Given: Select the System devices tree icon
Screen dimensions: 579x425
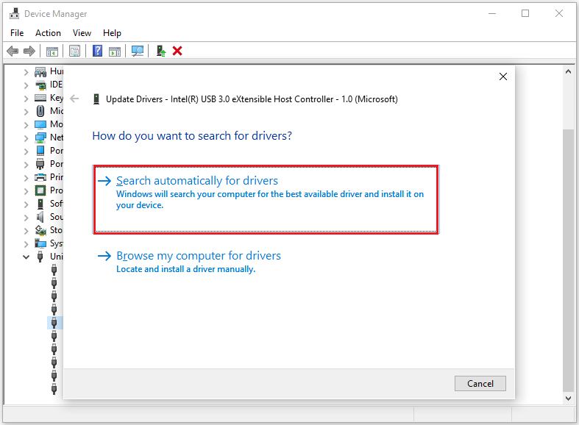Looking at the screenshot, I should pyautogui.click(x=40, y=243).
